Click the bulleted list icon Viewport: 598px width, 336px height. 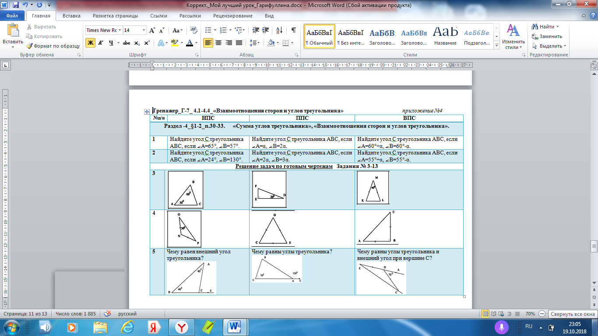click(x=208, y=30)
